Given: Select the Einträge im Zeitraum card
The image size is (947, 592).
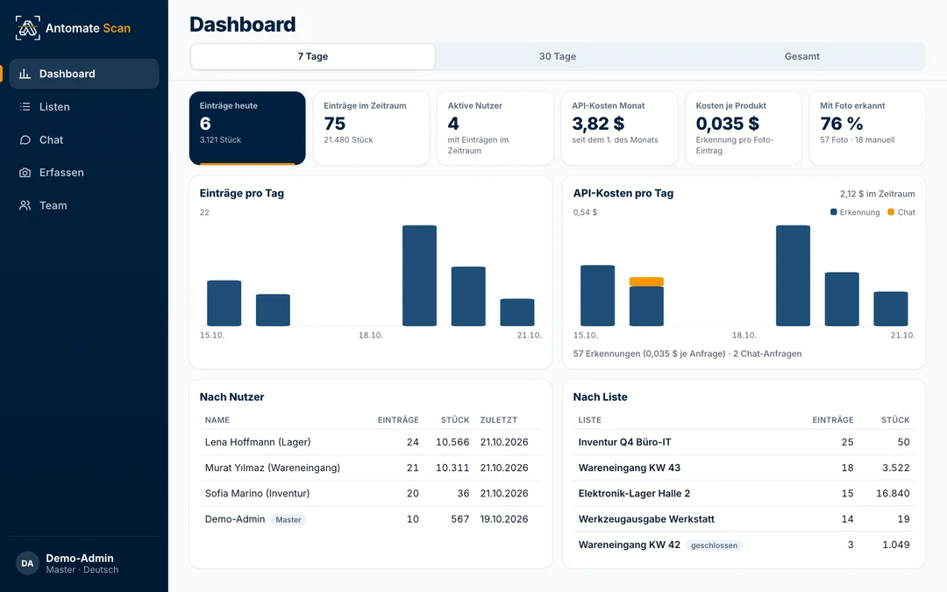Looking at the screenshot, I should tap(372, 128).
